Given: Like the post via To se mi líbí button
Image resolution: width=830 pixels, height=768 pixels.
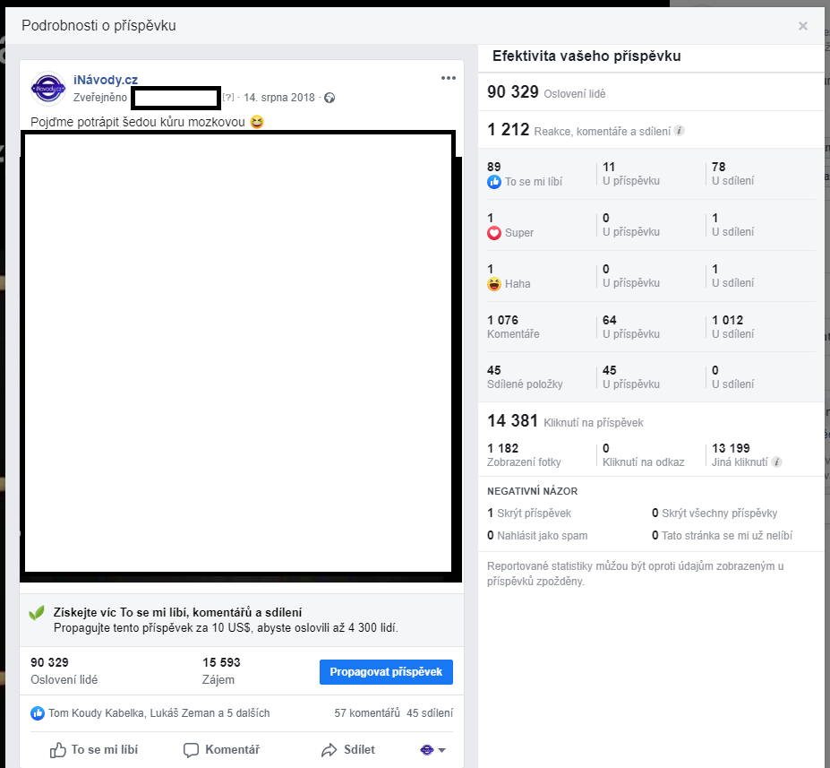Looking at the screenshot, I should pyautogui.click(x=94, y=749).
